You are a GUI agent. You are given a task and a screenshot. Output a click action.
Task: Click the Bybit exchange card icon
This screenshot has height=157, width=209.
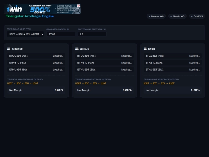tap(145, 49)
